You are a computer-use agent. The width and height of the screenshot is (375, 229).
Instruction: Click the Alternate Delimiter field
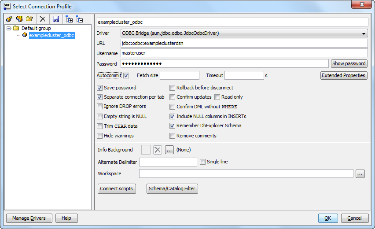click(168, 162)
